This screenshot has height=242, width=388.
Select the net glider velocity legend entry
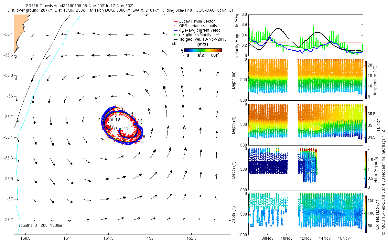point(193,35)
